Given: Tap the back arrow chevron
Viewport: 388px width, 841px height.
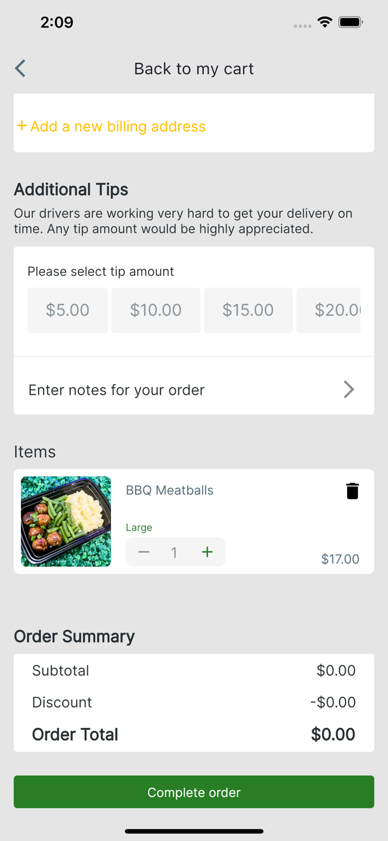Looking at the screenshot, I should (x=20, y=68).
